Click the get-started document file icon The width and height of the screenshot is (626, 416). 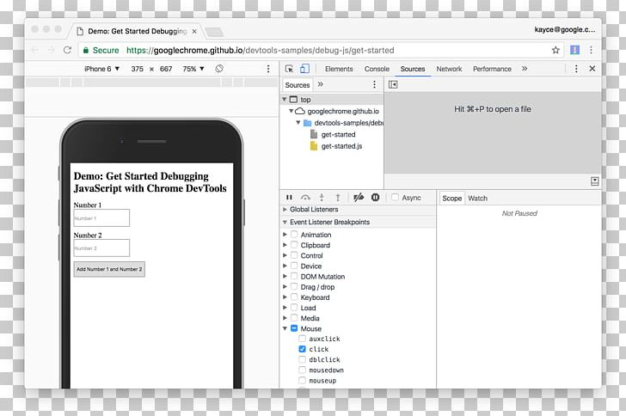(x=314, y=134)
